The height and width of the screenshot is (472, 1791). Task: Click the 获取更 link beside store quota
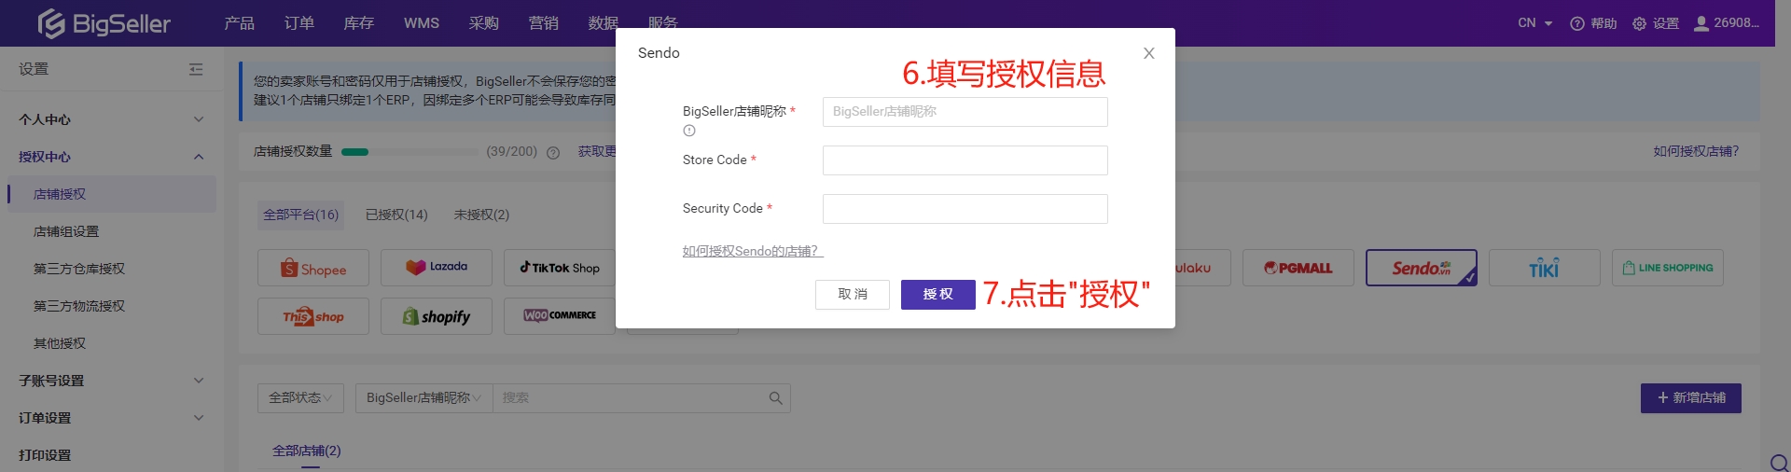(x=596, y=151)
